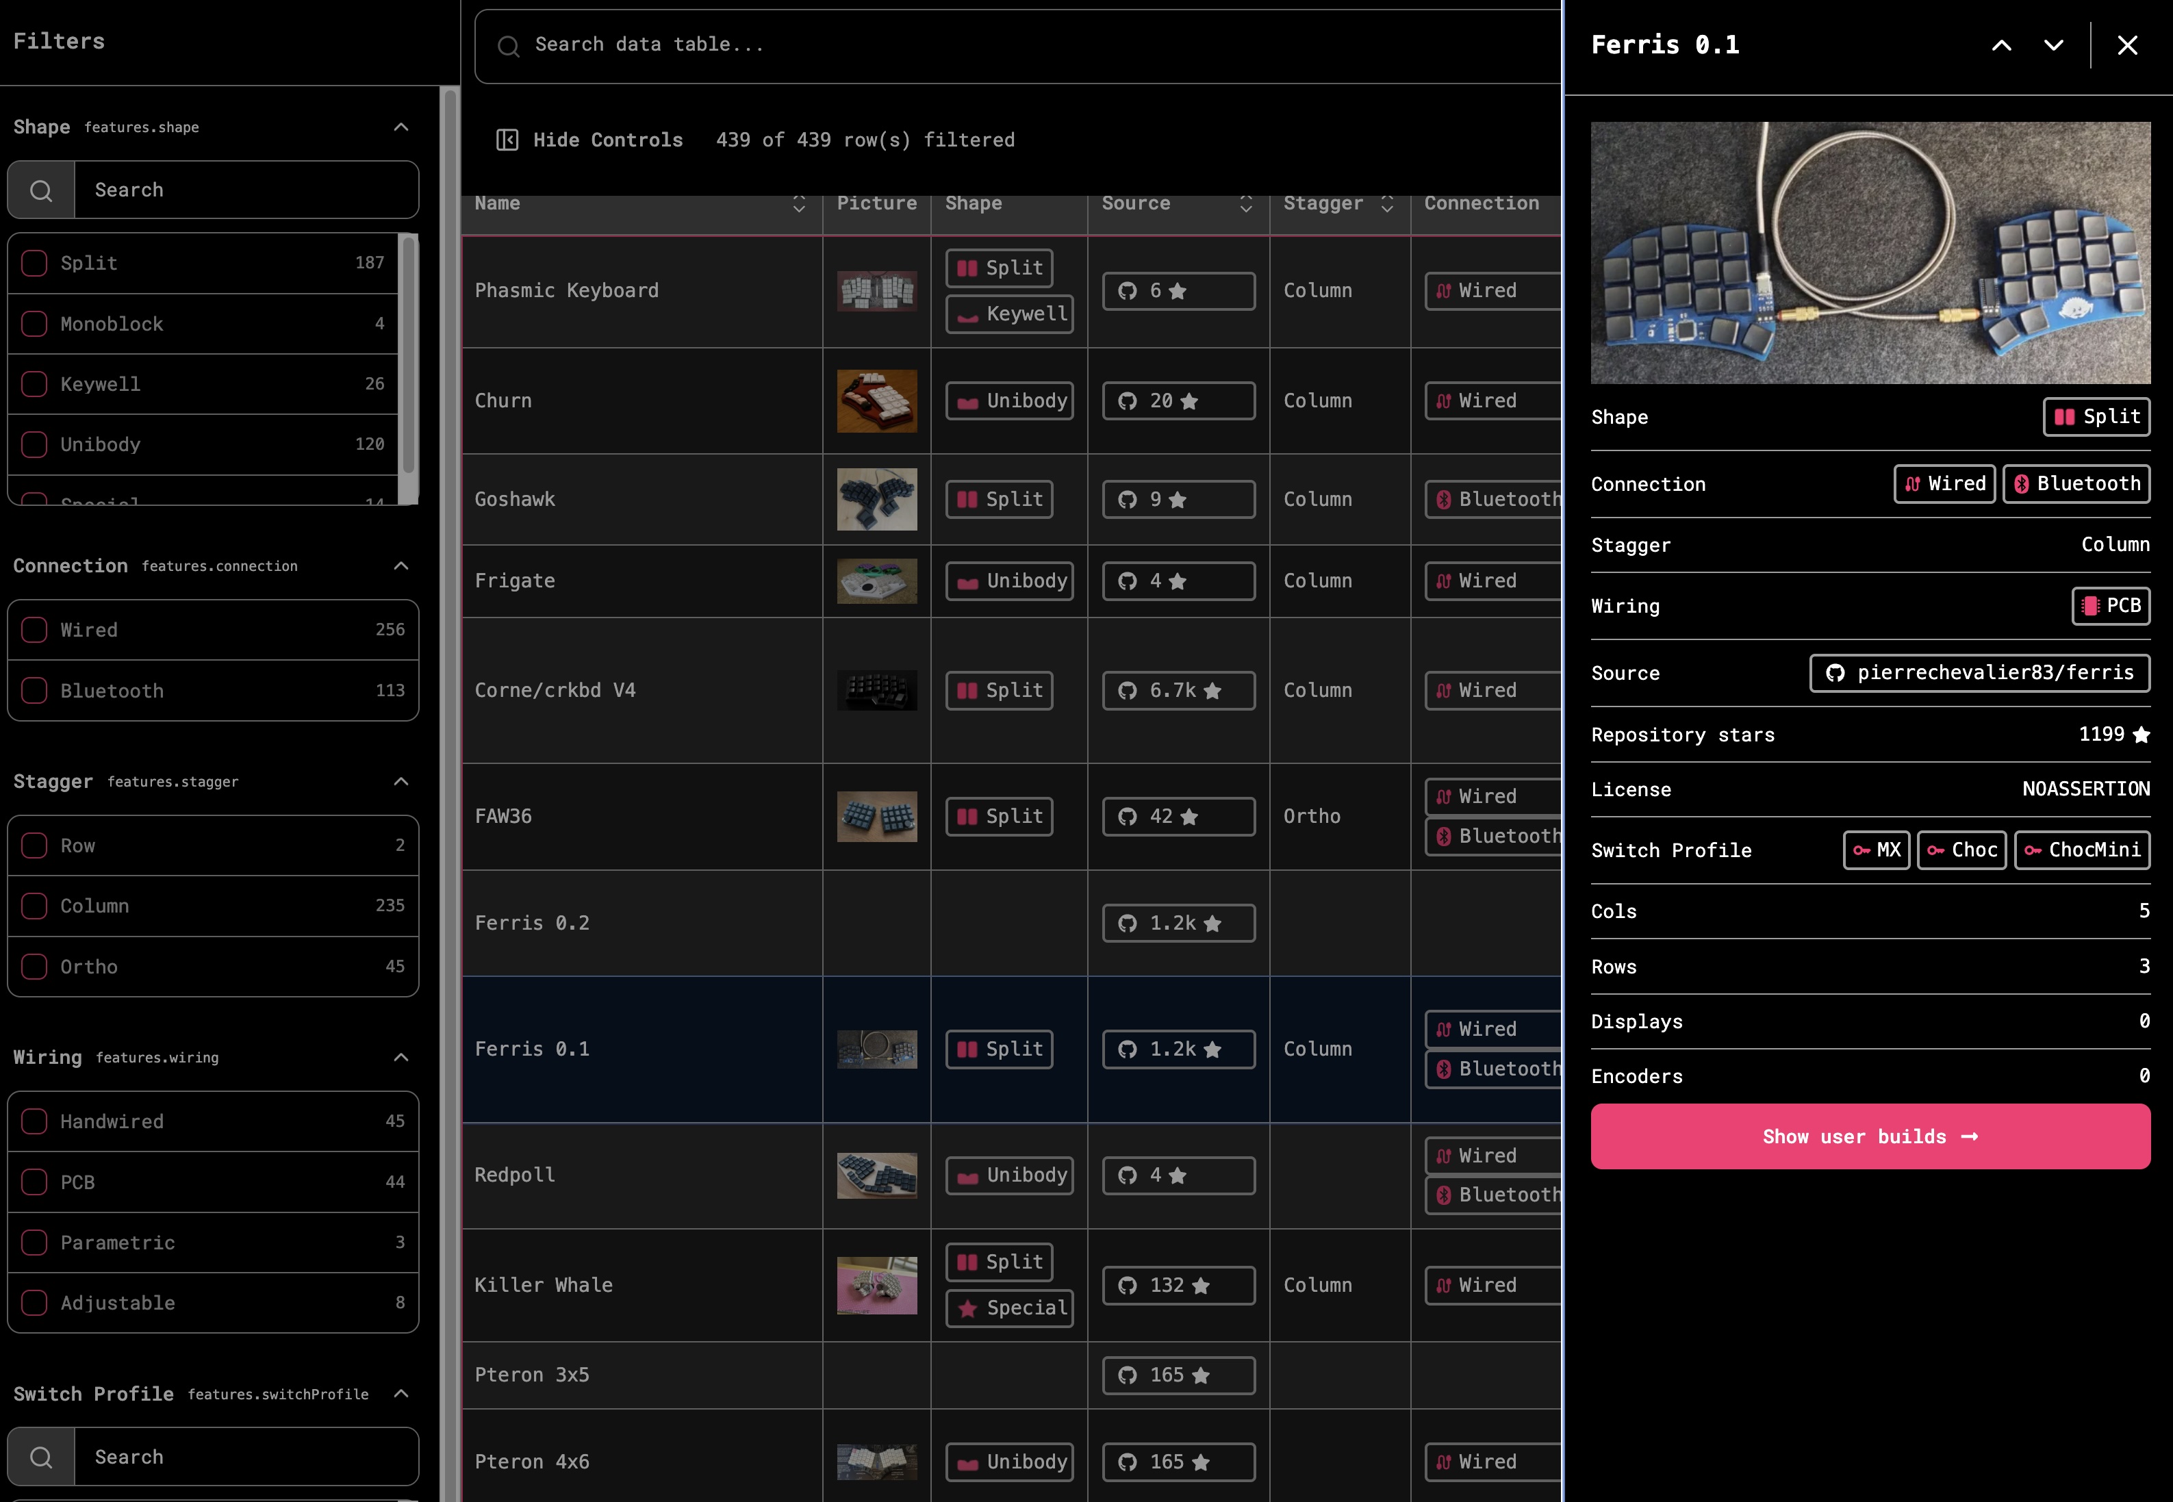
Task: Click the Switch Profile filter search input
Action: pyautogui.click(x=246, y=1457)
